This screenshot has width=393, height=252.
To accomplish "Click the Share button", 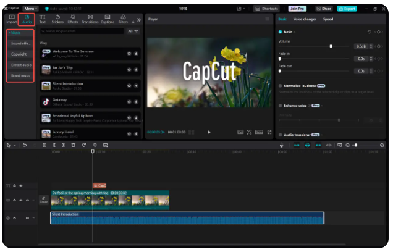I will 324,9.
